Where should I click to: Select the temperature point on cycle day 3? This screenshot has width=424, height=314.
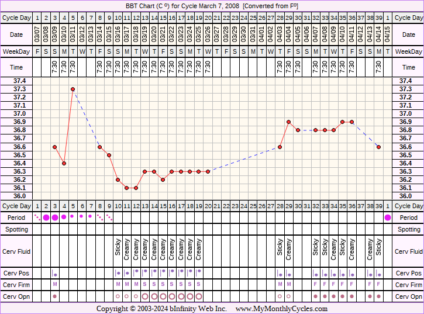coord(54,147)
